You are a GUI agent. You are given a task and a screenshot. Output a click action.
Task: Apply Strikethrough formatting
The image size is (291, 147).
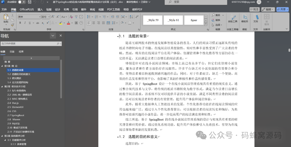point(38,23)
